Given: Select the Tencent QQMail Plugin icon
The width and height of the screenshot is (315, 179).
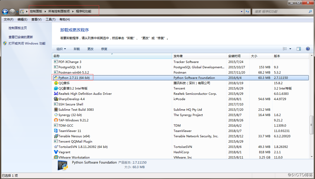Looking at the screenshot, I should [56, 142].
